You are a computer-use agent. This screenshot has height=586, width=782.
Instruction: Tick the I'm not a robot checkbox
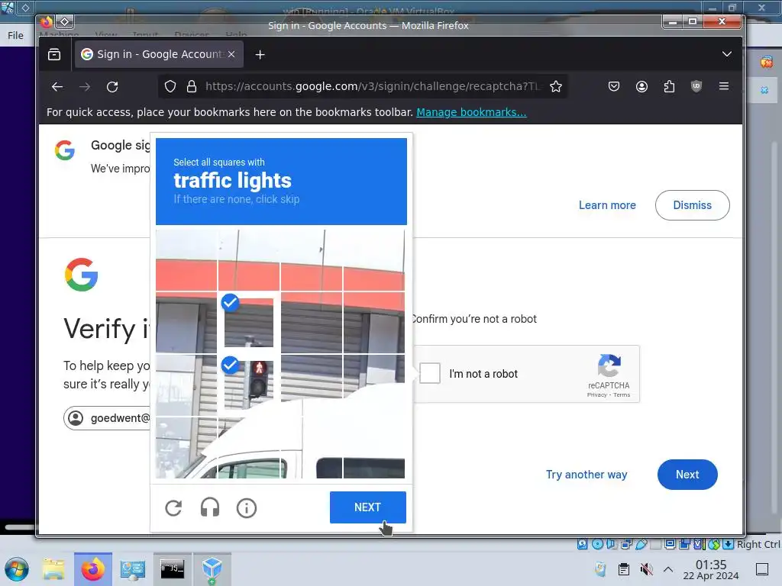[430, 373]
